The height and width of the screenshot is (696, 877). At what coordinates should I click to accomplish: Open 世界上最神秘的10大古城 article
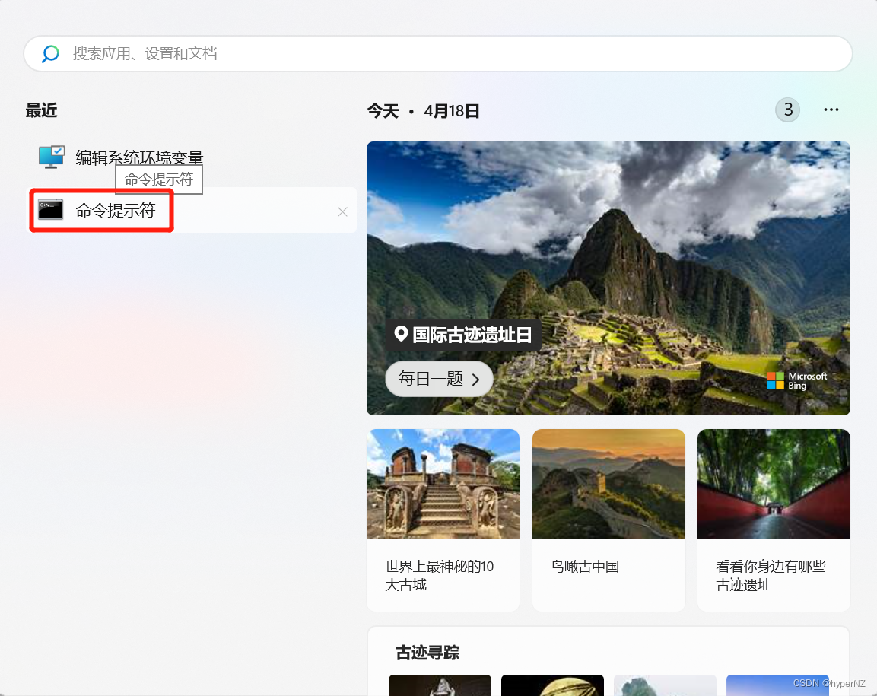[439, 575]
